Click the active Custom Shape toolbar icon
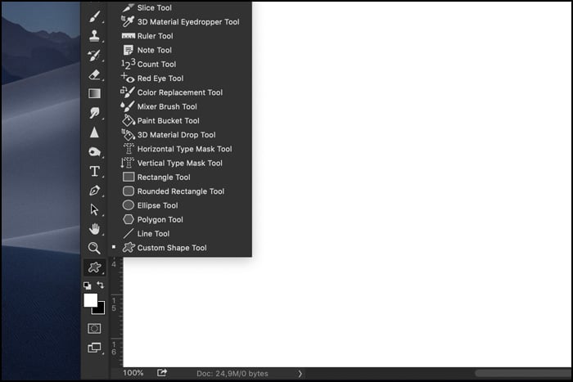The image size is (573, 382). click(x=95, y=267)
